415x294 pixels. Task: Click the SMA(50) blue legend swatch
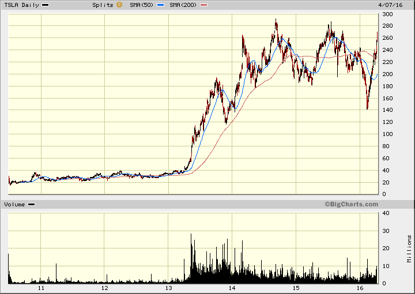point(160,5)
